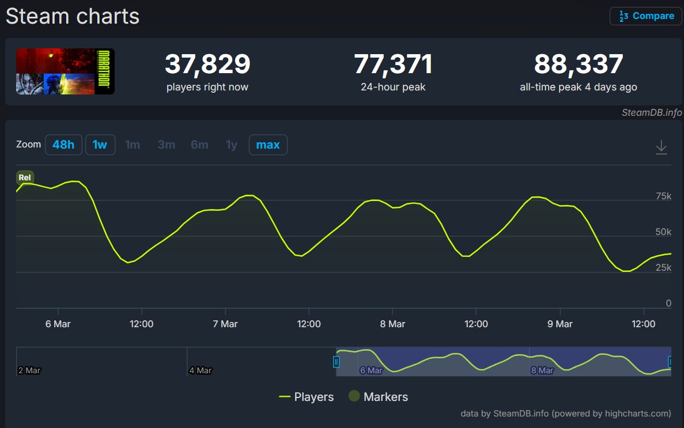Viewport: 684px width, 428px height.
Task: Click the players right now label
Action: [x=207, y=87]
